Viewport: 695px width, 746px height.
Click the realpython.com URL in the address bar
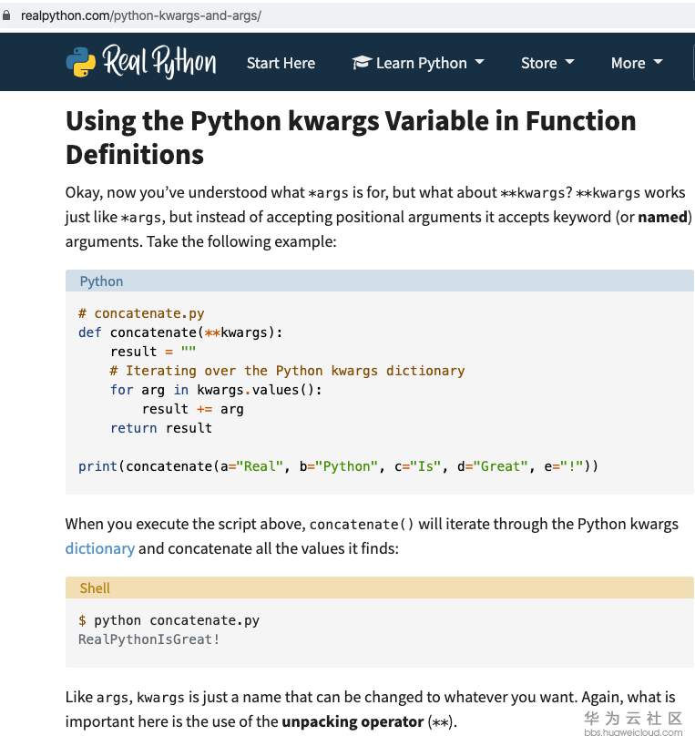(x=141, y=15)
